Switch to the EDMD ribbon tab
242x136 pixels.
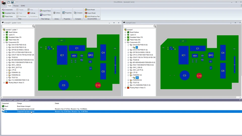click(23, 6)
